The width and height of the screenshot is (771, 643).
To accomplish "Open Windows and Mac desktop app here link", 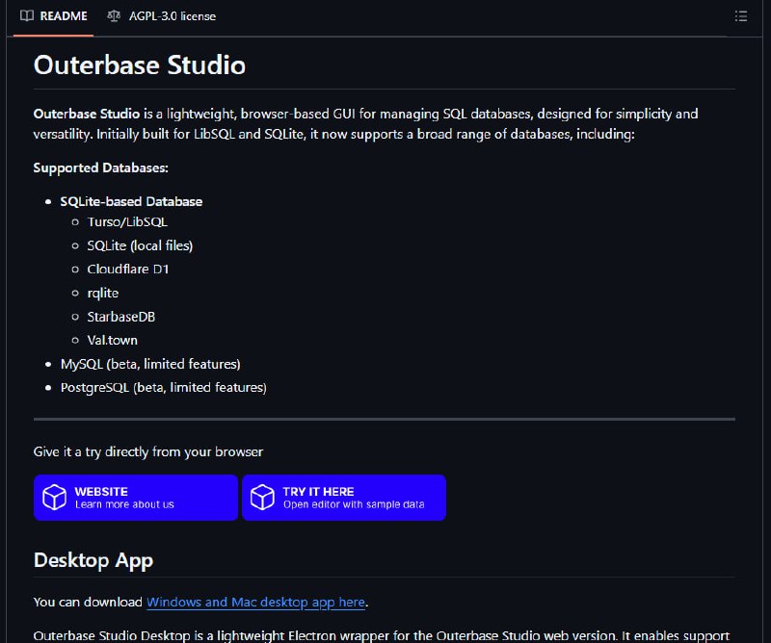I will (255, 603).
